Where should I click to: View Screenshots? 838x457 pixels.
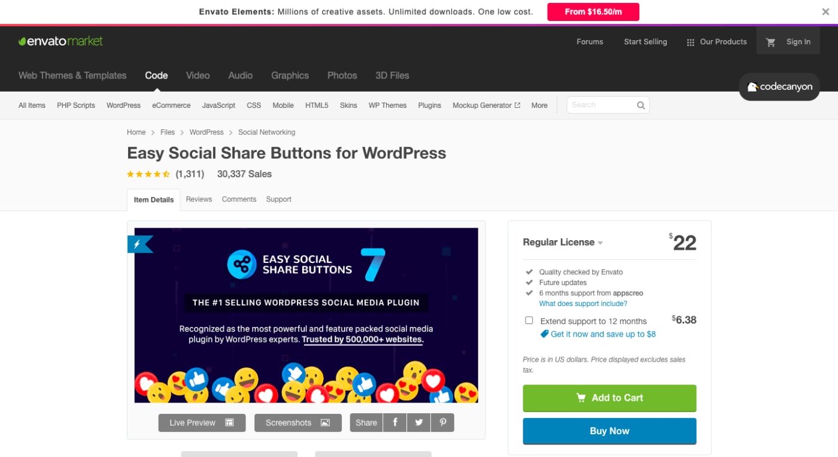[297, 422]
